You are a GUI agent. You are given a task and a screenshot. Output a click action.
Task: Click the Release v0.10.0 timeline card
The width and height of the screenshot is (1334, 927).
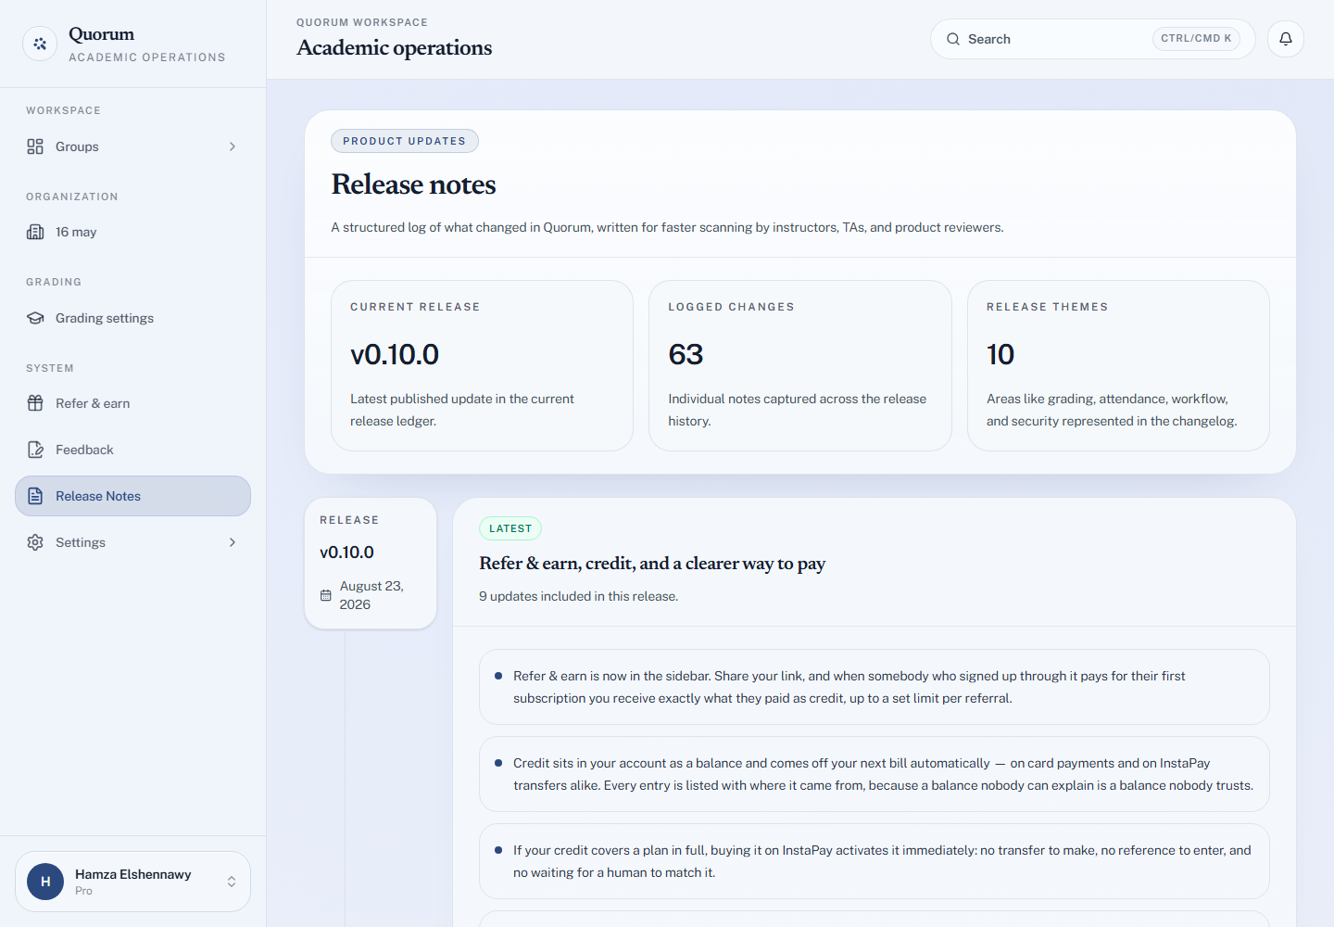[371, 564]
